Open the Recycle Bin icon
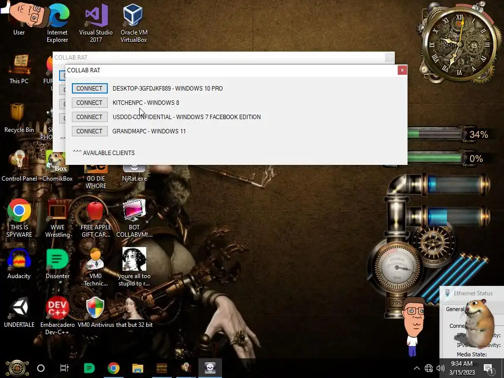The width and height of the screenshot is (504, 378). pyautogui.click(x=19, y=118)
